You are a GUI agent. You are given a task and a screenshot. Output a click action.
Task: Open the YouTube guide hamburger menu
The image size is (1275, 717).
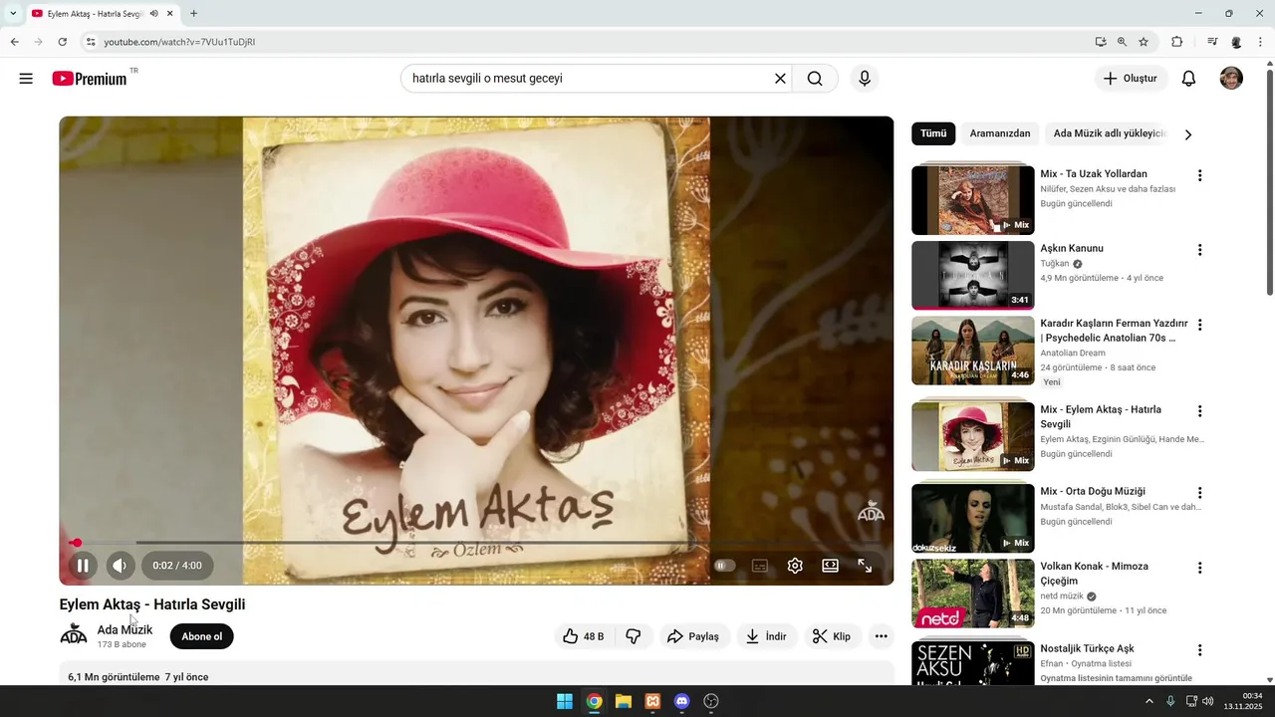pos(26,79)
